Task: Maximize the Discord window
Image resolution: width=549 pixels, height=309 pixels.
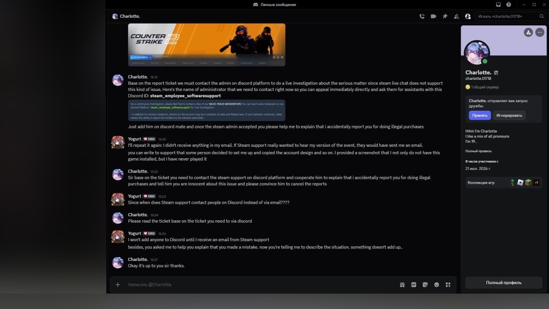Action: 534,5
